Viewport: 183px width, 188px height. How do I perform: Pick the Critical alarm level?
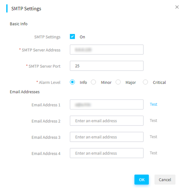(x=145, y=82)
